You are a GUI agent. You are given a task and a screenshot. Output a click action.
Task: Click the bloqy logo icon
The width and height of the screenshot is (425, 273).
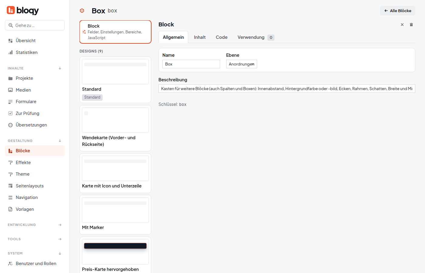[11, 10]
